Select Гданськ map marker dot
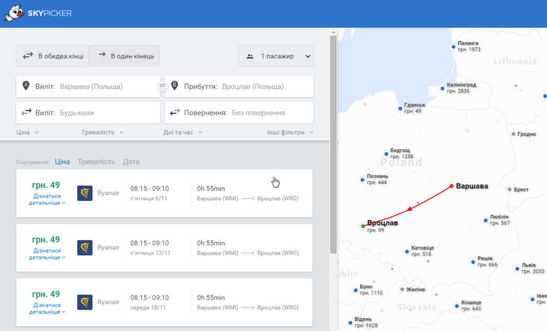Image resolution: width=547 pixels, height=331 pixels. click(x=400, y=109)
